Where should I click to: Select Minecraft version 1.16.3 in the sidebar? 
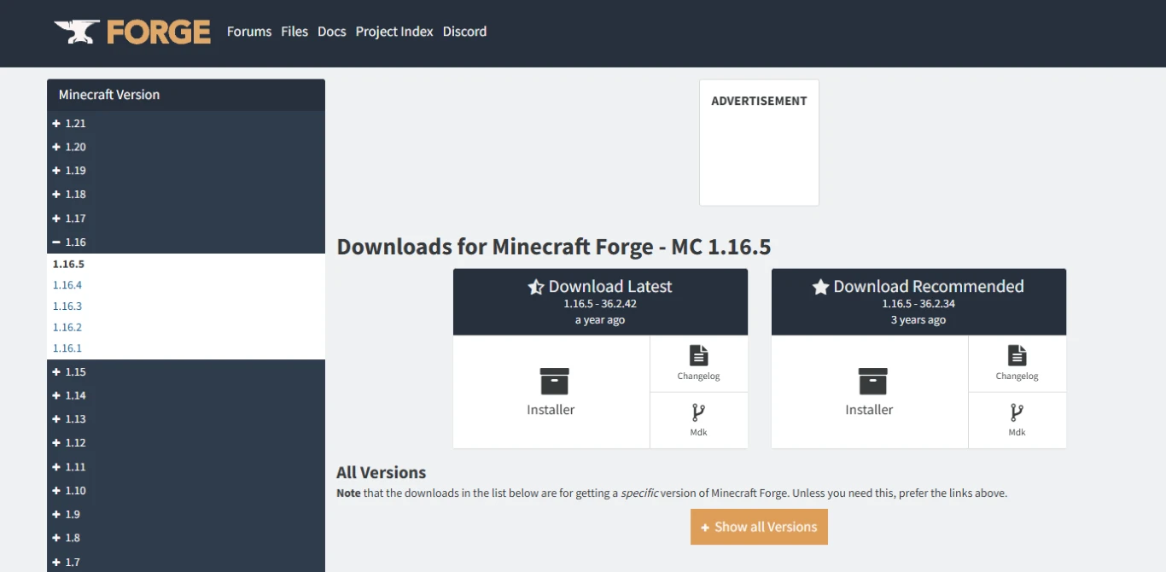67,306
